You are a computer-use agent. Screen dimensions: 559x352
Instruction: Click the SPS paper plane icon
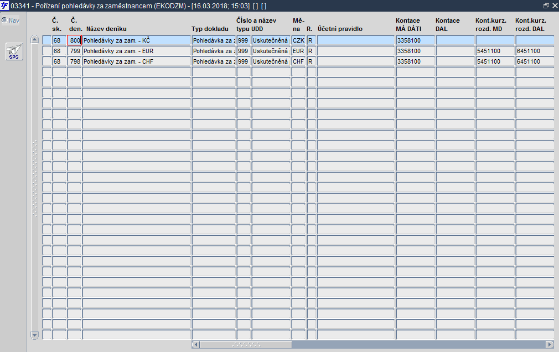coord(14,51)
